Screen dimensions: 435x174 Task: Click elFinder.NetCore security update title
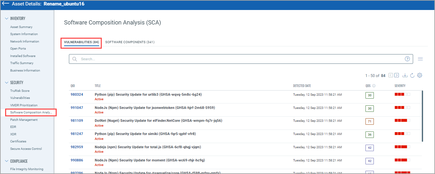(158, 121)
